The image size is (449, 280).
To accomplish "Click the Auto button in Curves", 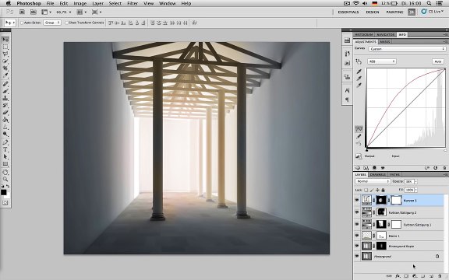I will (437, 61).
